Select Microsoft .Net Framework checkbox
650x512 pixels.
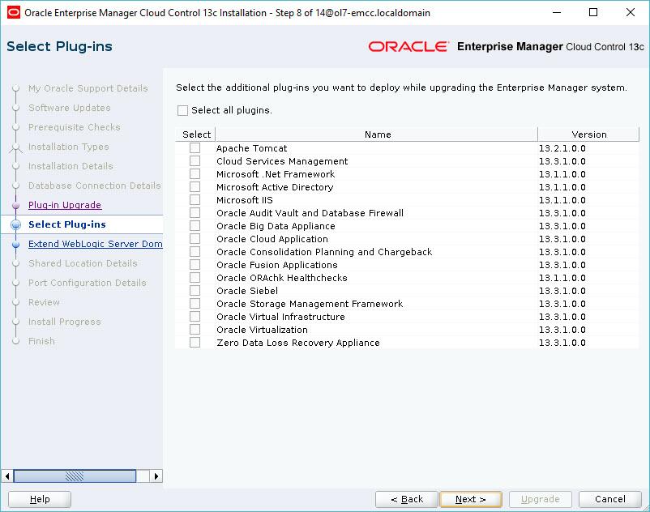coord(195,174)
